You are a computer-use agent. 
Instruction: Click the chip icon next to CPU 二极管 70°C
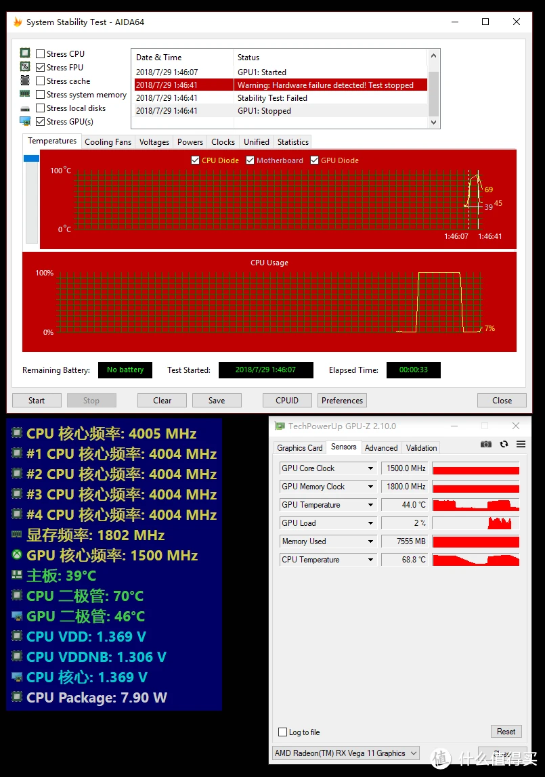coord(17,595)
